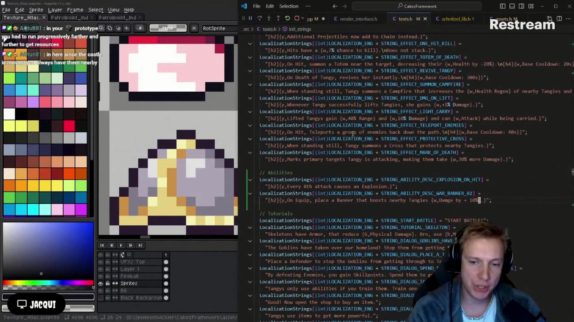This screenshot has height=322, width=574.
Task: Select the subtract from selection mode icon
Action: 118,28
